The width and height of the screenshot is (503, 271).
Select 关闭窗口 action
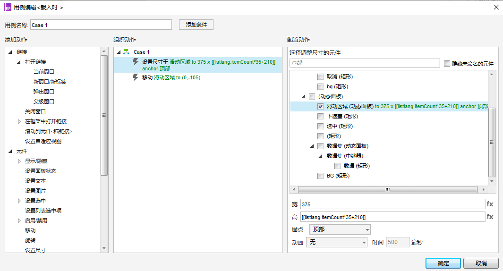[x=35, y=111]
